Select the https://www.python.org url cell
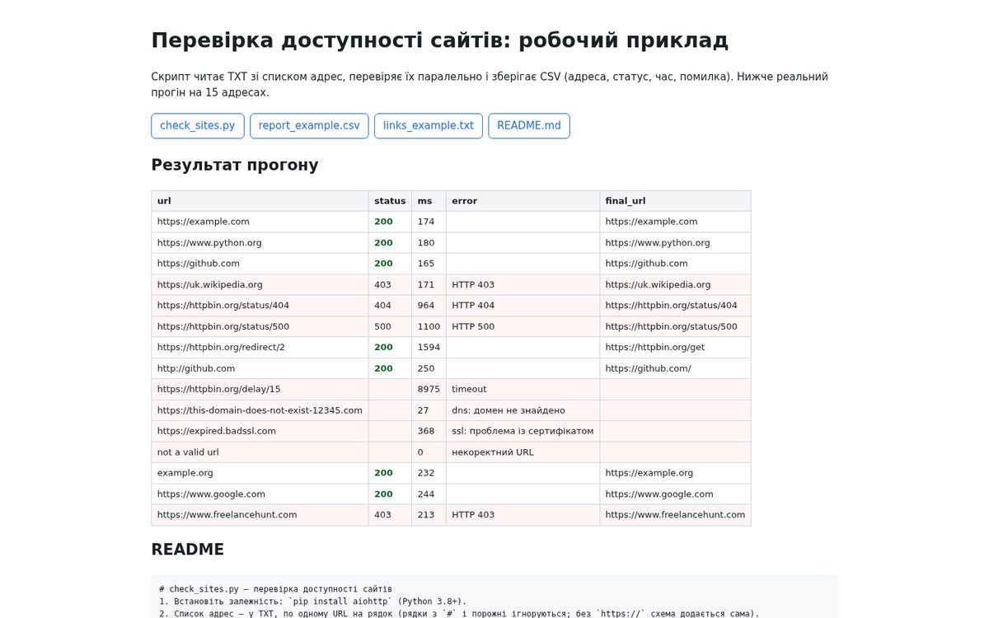The height and width of the screenshot is (618, 989). (260, 243)
